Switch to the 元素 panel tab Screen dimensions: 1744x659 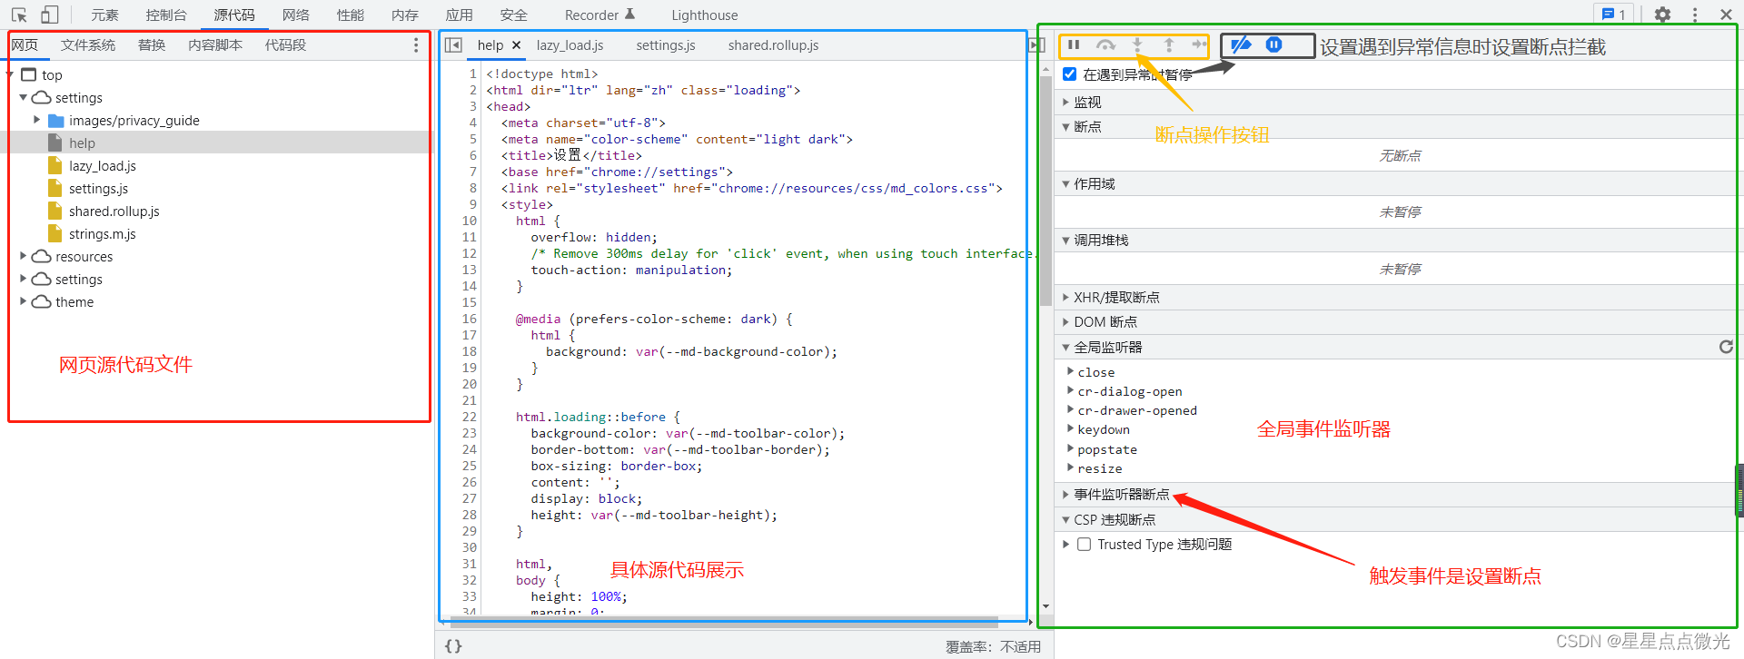104,15
